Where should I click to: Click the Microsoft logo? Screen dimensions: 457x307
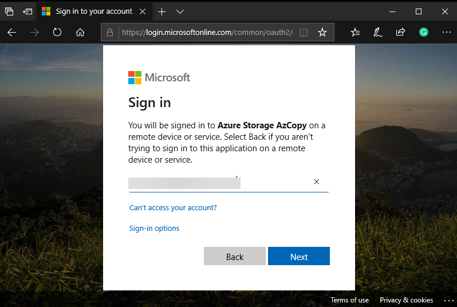159,77
